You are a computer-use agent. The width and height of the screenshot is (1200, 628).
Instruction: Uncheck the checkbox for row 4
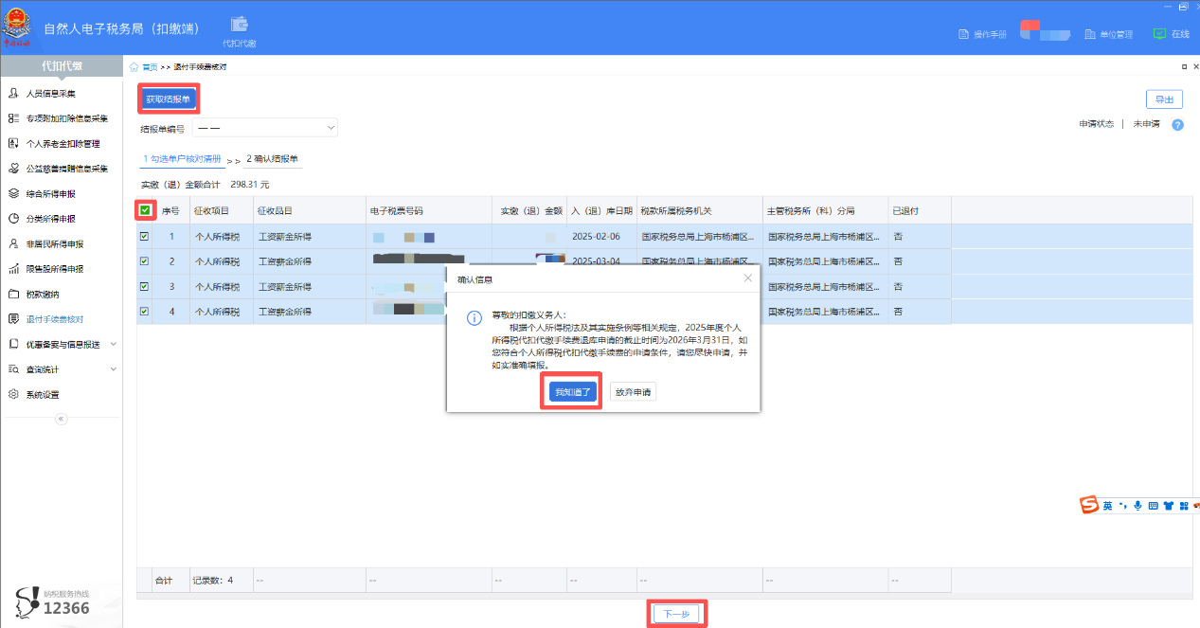pos(145,311)
